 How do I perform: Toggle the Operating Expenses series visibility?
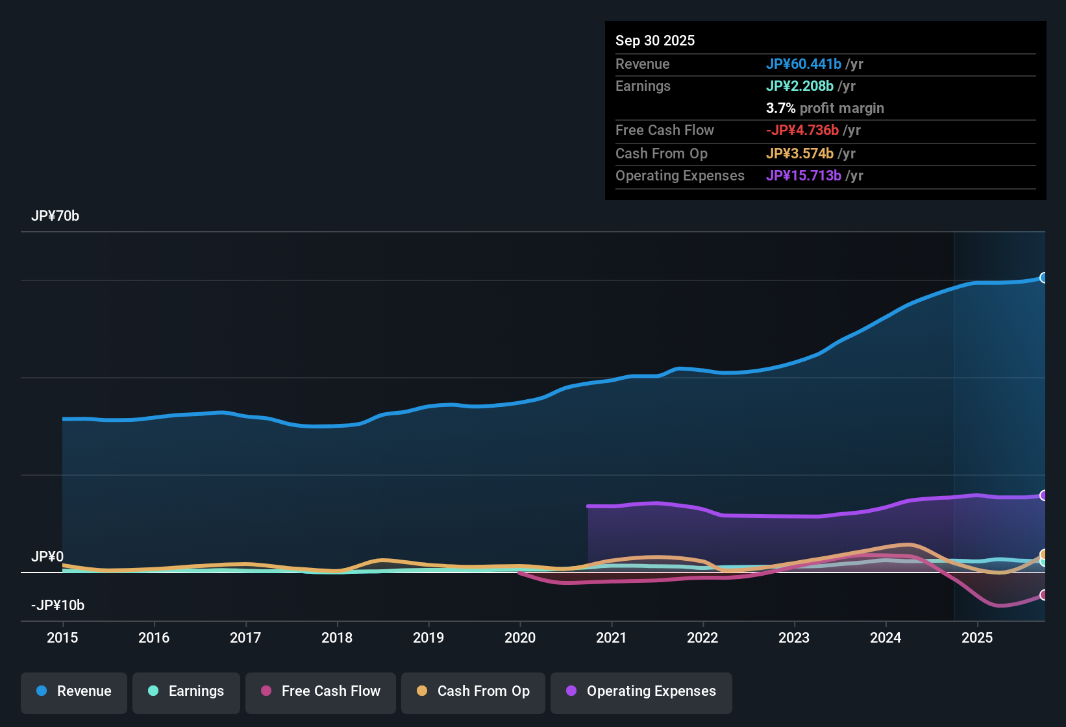tap(641, 691)
